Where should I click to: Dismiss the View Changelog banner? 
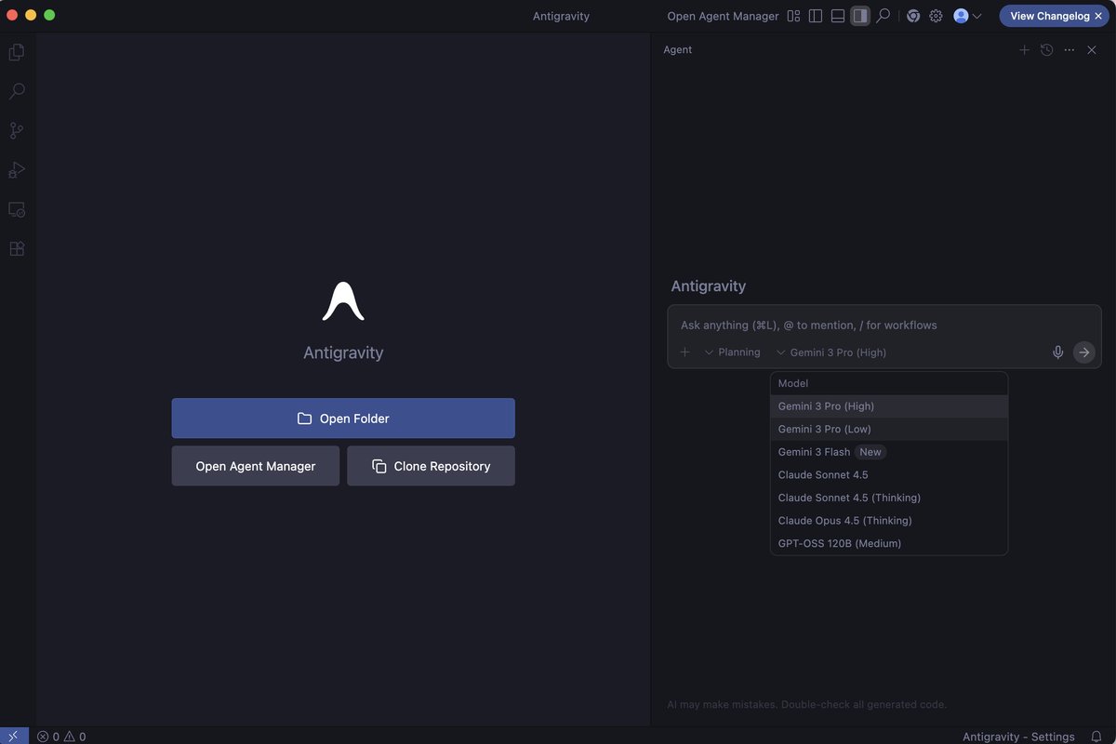coord(1099,16)
